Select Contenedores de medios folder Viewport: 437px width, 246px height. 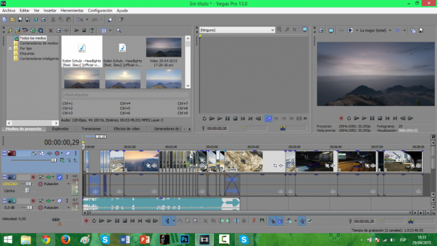(39, 43)
